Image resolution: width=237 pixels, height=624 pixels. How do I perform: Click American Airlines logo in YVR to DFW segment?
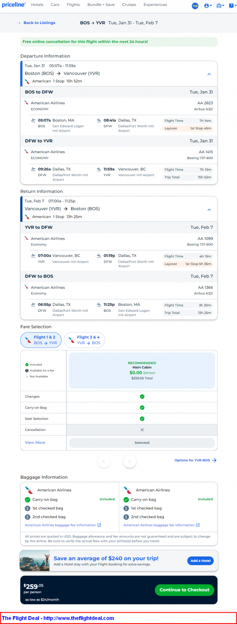coord(27,238)
